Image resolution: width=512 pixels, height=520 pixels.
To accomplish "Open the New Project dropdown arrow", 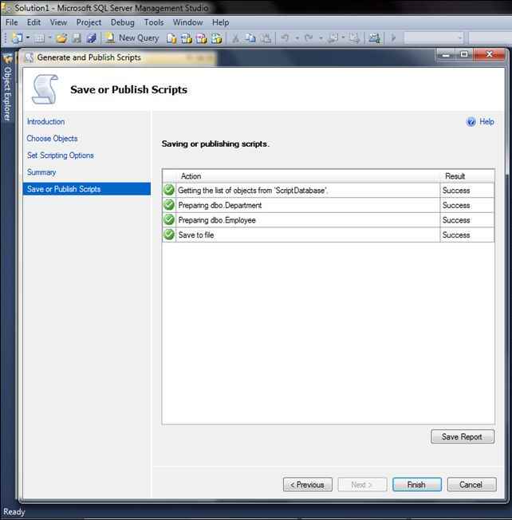I will coord(28,38).
